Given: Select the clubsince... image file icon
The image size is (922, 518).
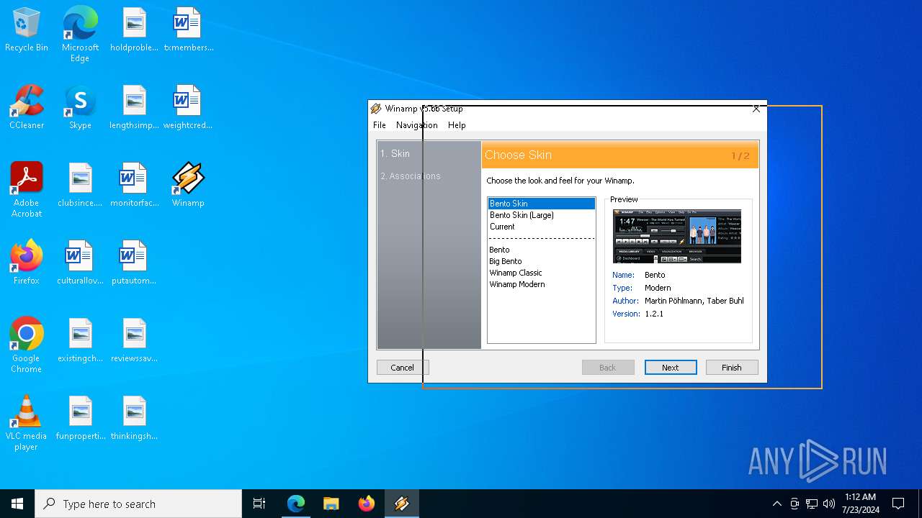Looking at the screenshot, I should 80,185.
